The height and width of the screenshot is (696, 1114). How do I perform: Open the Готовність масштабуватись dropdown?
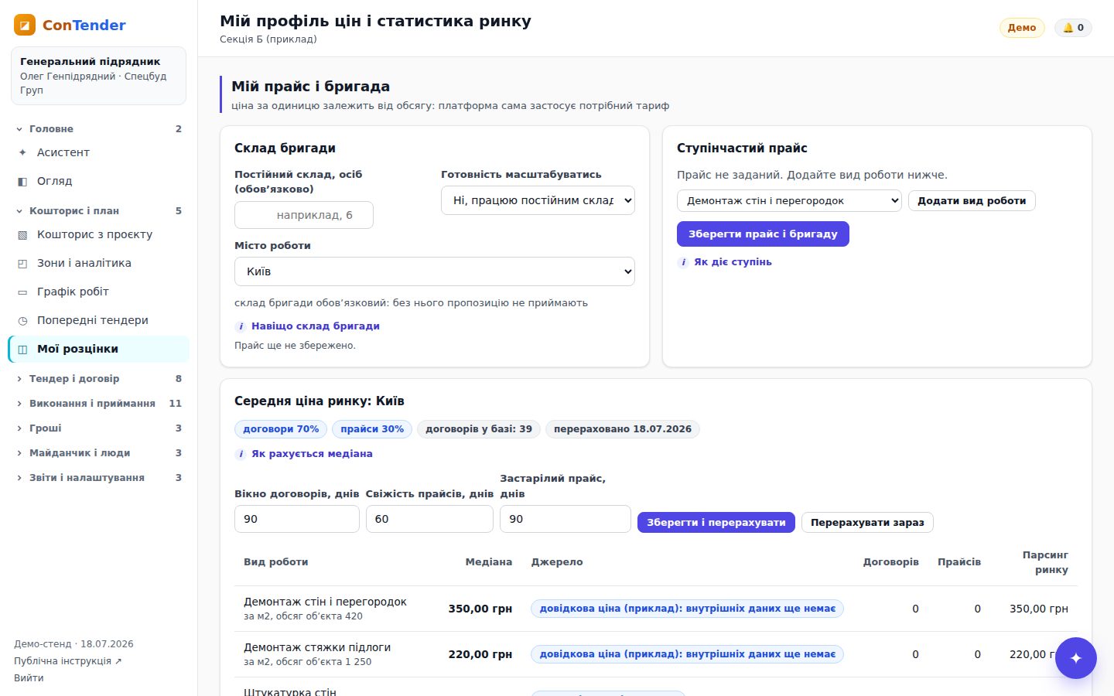pos(538,200)
